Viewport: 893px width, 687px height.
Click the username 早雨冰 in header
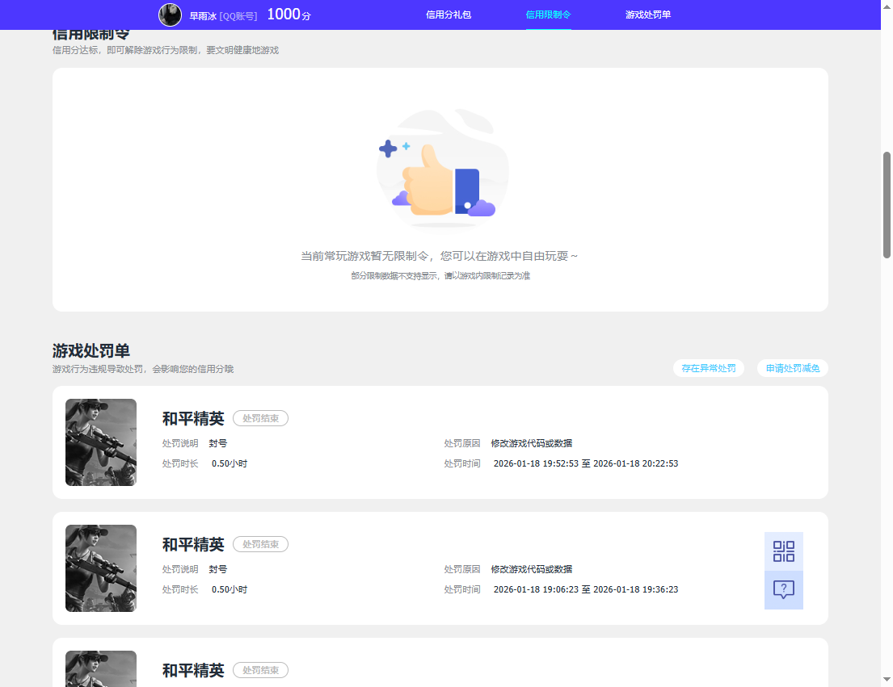coord(203,16)
